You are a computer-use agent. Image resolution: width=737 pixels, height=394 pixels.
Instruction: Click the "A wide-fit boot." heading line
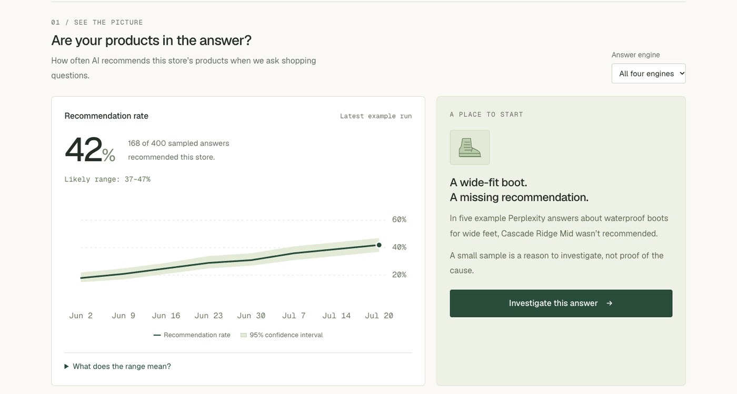[x=489, y=183]
